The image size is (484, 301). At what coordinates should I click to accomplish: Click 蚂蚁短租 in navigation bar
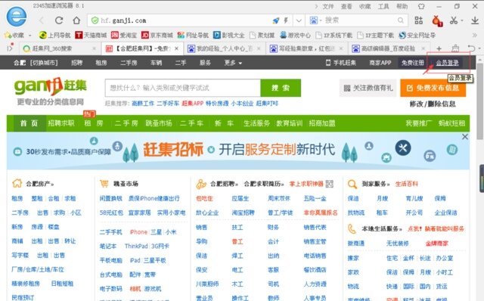pos(452,123)
